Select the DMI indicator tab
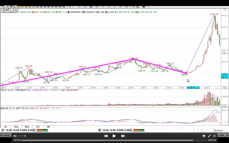 coord(49,127)
